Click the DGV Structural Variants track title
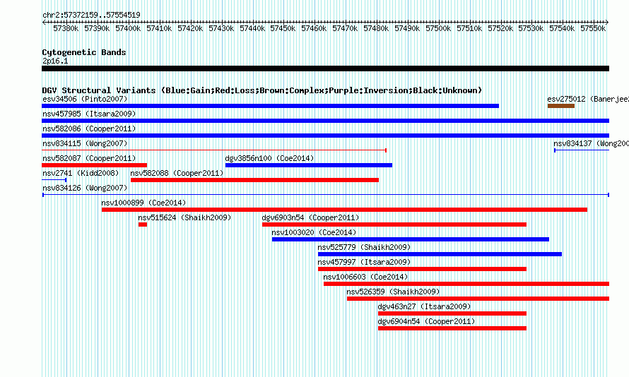Viewport: 629px width, 377px height. click(x=262, y=90)
